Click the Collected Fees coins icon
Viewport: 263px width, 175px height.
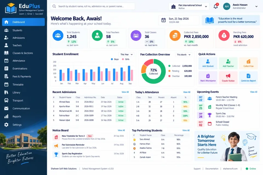[175, 36]
